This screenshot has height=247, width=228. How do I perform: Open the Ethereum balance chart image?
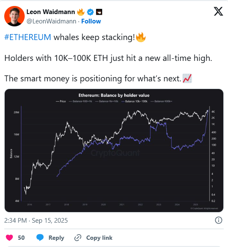pyautogui.click(x=114, y=150)
